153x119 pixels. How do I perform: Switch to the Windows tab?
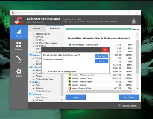coord(37,28)
